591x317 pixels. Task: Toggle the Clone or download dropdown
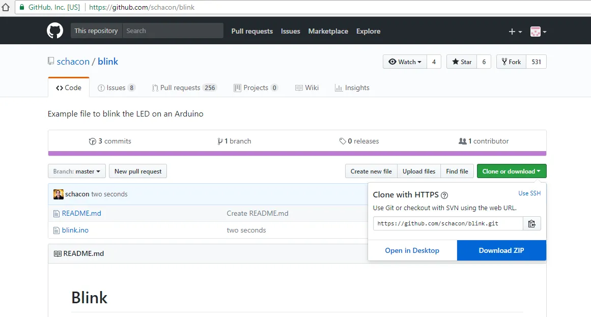[512, 171]
